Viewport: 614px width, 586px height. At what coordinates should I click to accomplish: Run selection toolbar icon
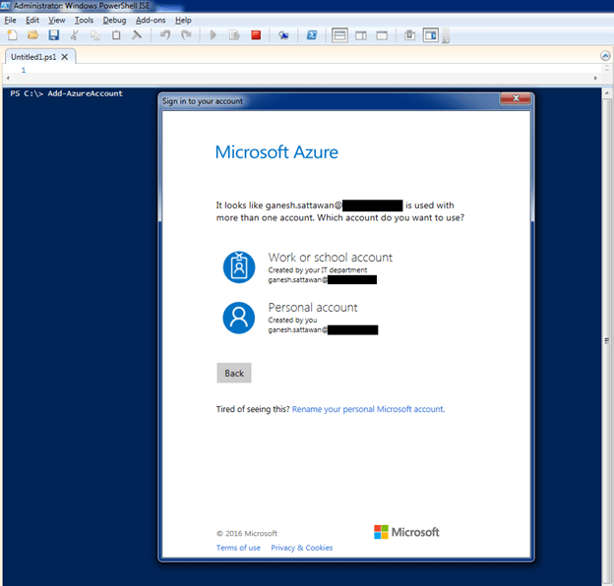pyautogui.click(x=234, y=35)
